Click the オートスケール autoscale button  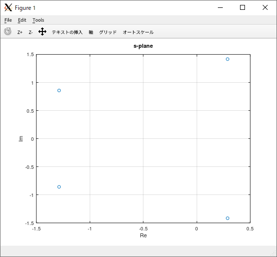(138, 32)
